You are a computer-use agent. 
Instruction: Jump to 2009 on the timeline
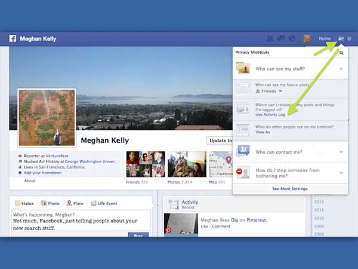(319, 226)
